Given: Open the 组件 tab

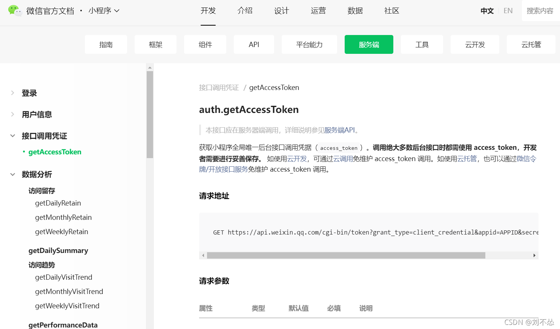Looking at the screenshot, I should click(x=205, y=44).
